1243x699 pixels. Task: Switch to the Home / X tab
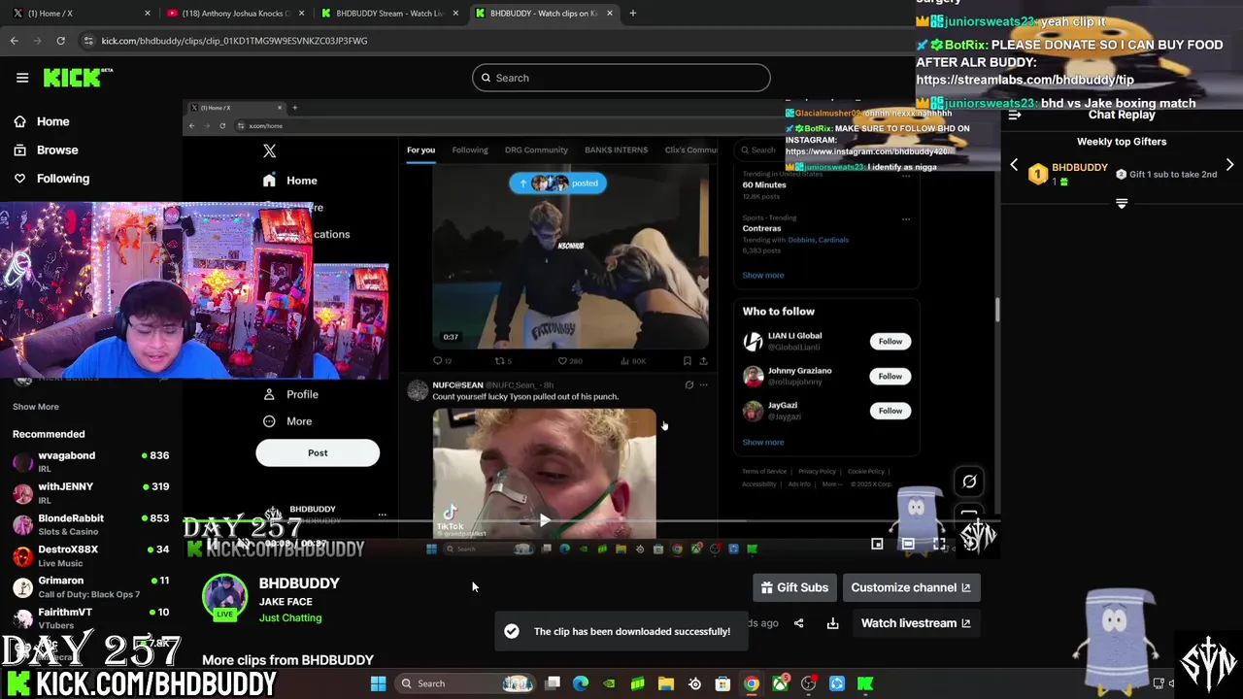[x=78, y=13]
